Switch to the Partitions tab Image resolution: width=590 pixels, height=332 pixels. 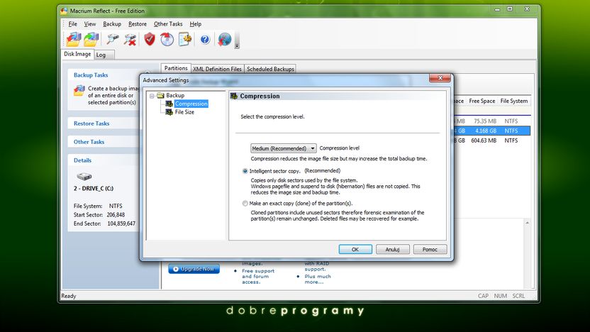176,69
